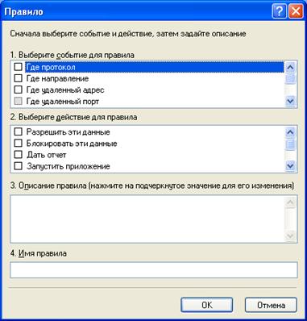Viewport: 307px width, 321px height.
Task: Toggle the Где удаленный порт checkbox
Action: tap(18, 101)
